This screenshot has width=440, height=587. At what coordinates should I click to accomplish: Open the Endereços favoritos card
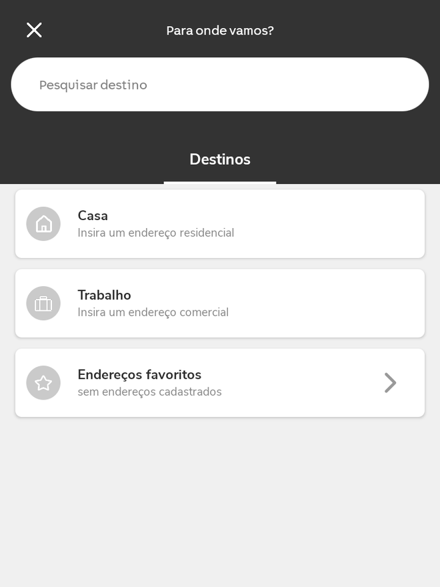[220, 383]
